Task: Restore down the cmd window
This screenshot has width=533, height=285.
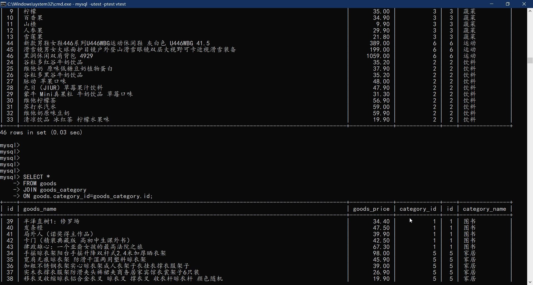Action: pyautogui.click(x=508, y=4)
